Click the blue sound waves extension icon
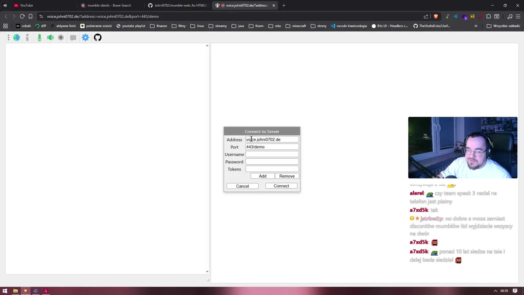Viewport: 524px width, 295px height. 456,16
